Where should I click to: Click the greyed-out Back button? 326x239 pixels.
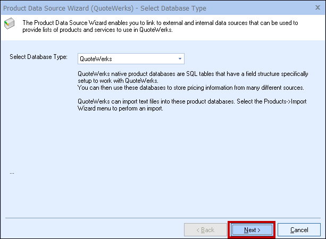coord(205,229)
